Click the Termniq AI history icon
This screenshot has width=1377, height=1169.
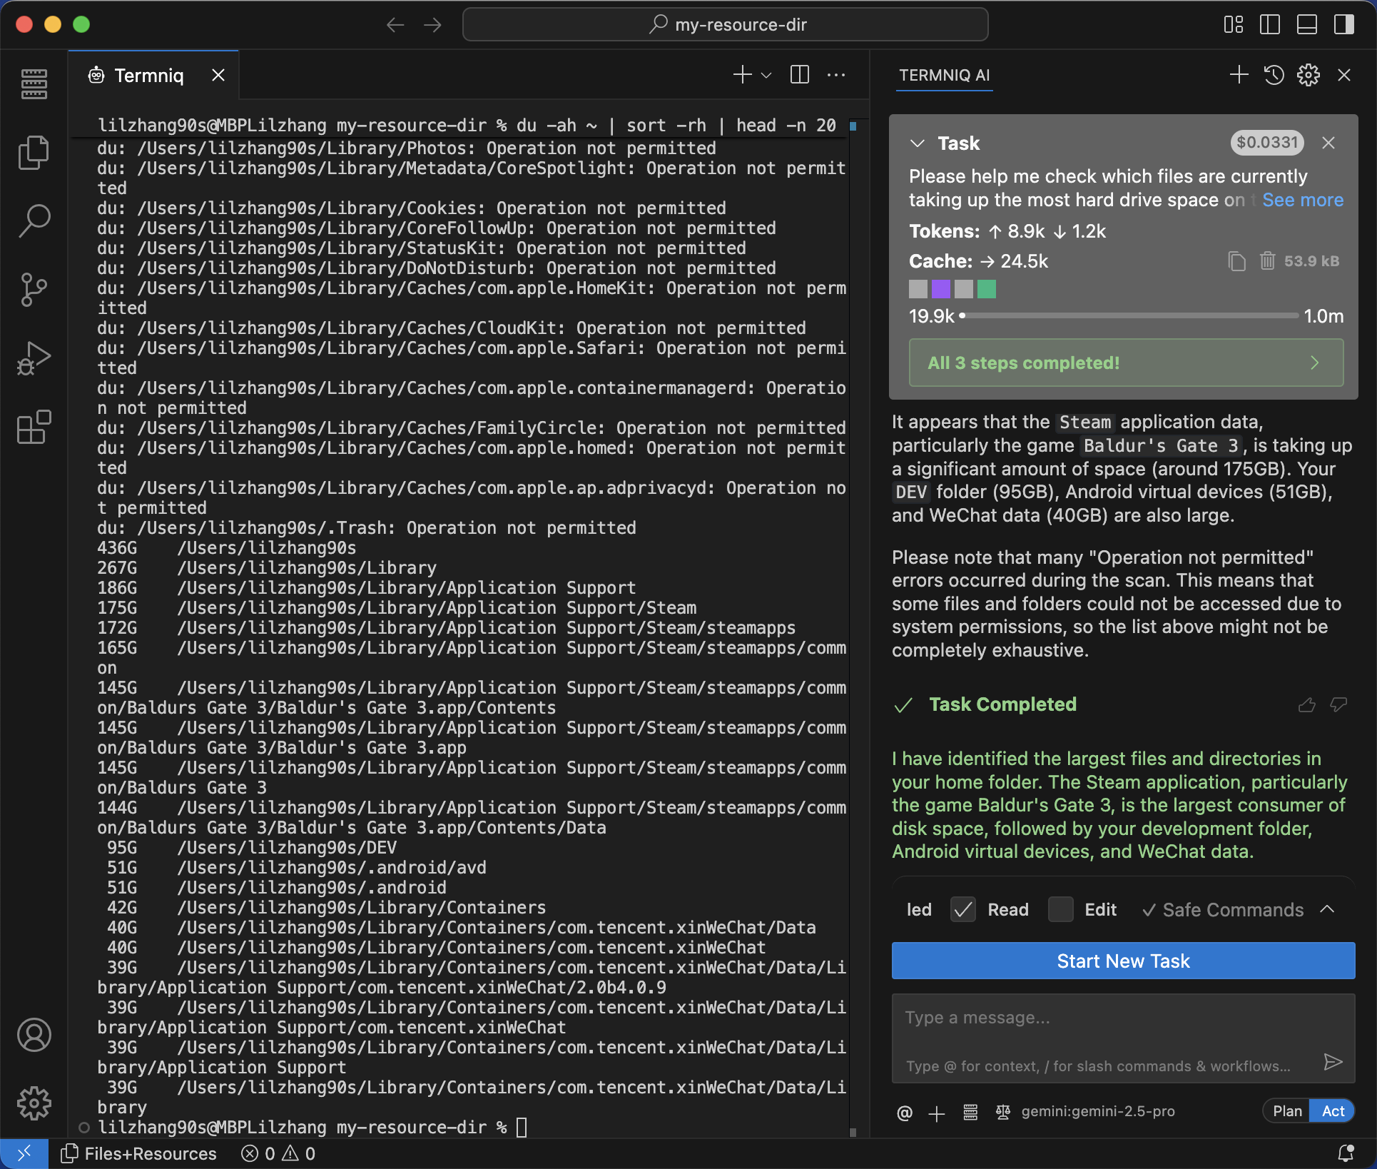point(1274,75)
